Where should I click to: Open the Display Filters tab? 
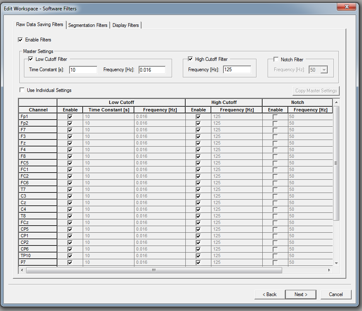[126, 25]
